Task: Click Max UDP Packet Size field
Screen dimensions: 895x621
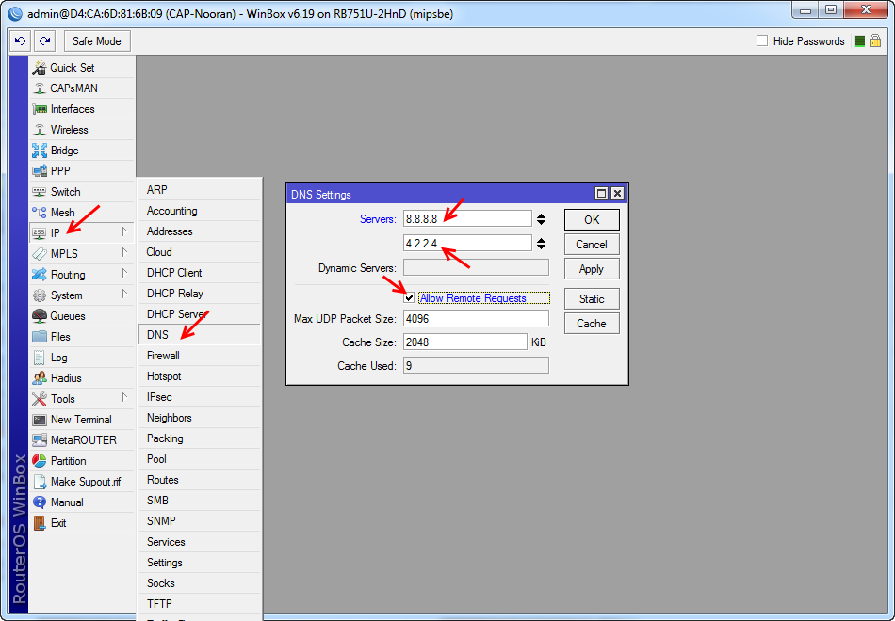Action: pyautogui.click(x=476, y=318)
